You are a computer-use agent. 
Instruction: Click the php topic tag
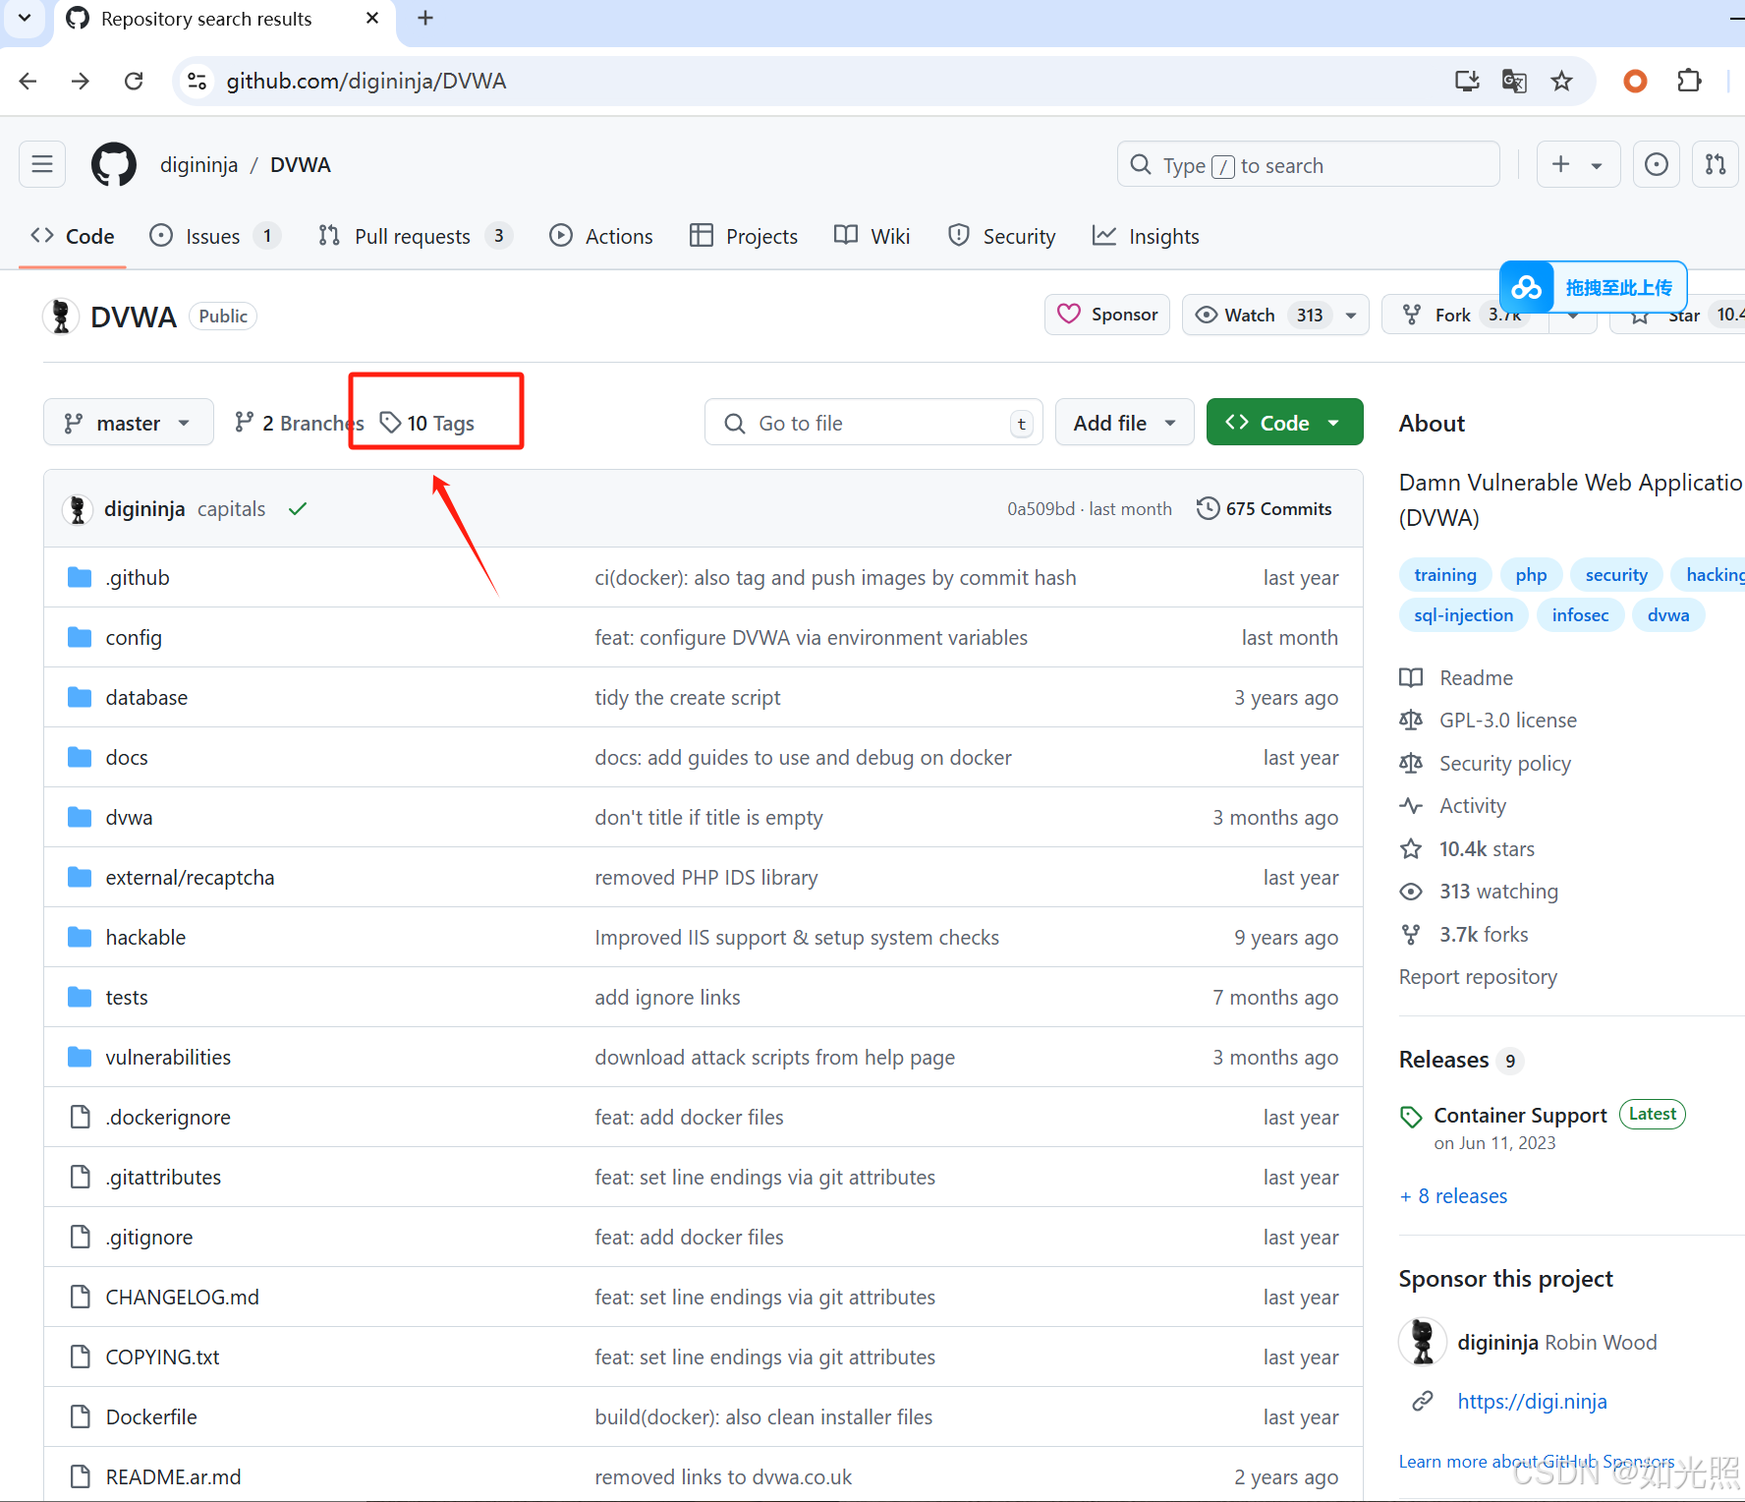click(x=1531, y=575)
